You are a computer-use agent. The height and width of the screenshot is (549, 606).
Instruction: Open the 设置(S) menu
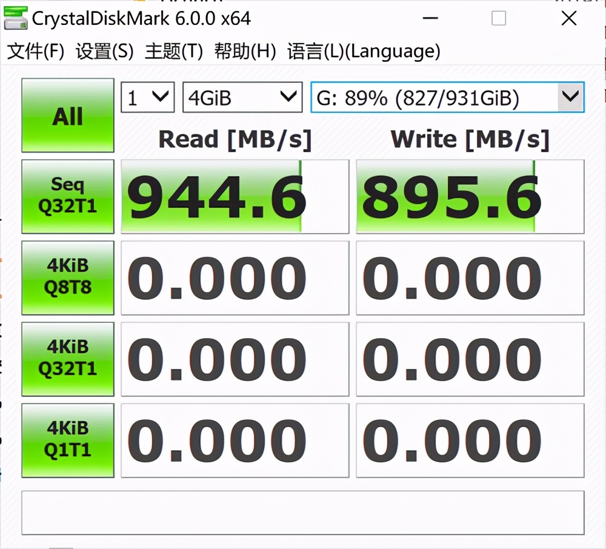pyautogui.click(x=103, y=52)
